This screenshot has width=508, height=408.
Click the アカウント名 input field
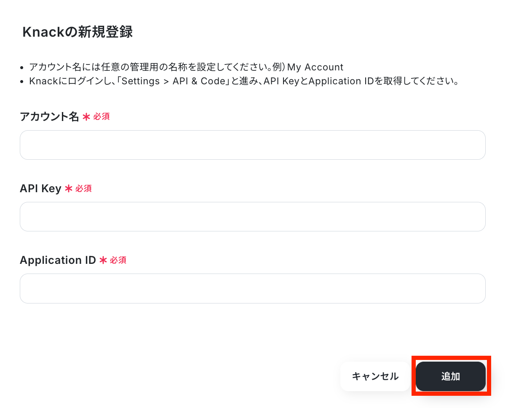pos(252,145)
